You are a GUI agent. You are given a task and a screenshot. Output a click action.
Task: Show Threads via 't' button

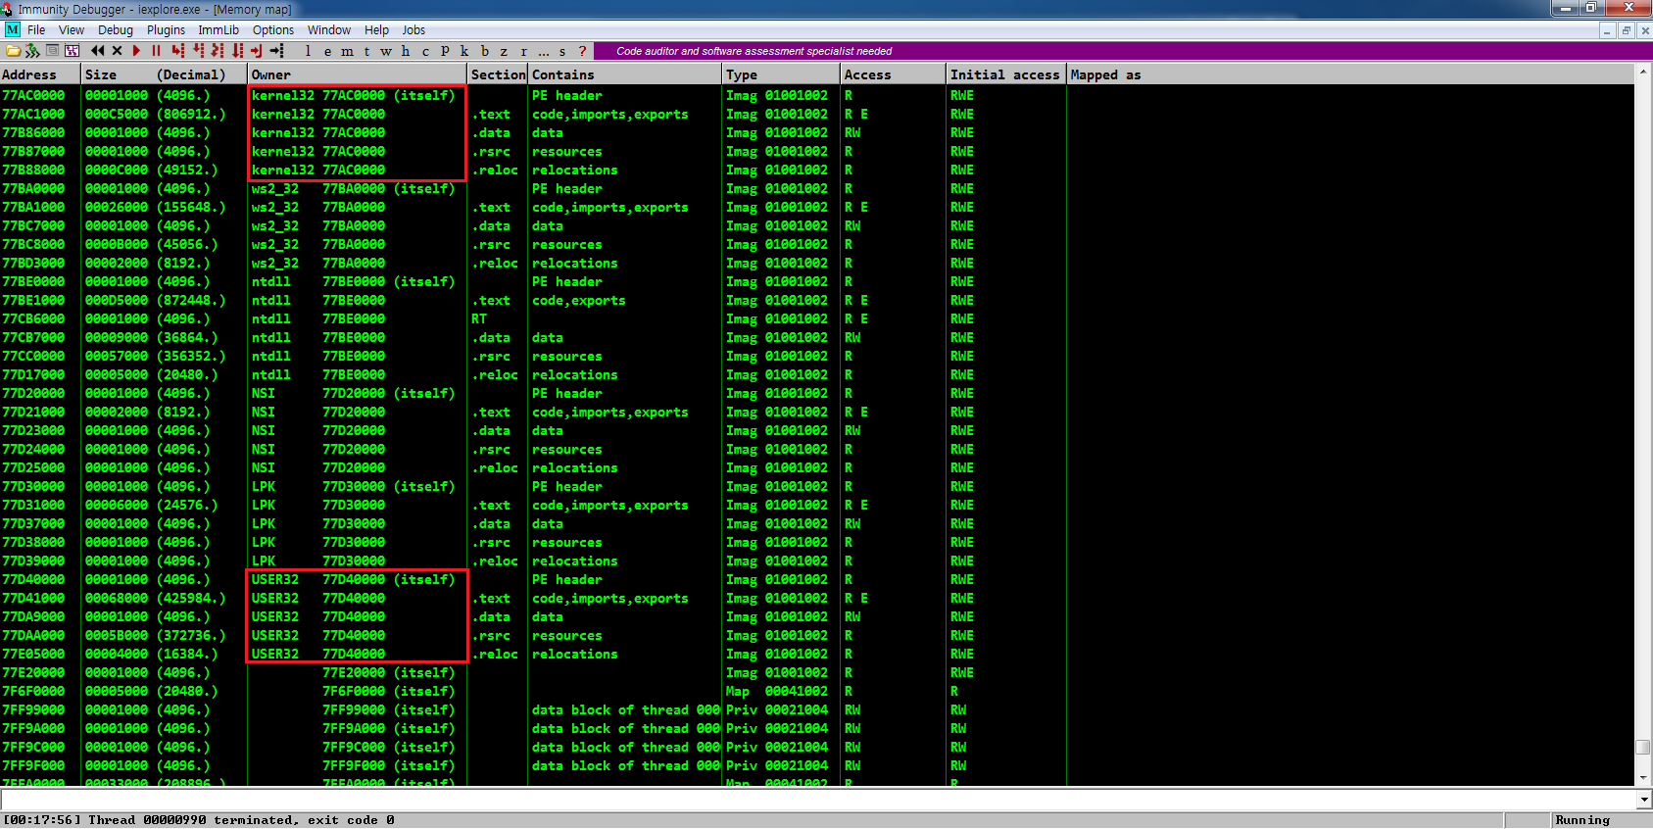[366, 51]
